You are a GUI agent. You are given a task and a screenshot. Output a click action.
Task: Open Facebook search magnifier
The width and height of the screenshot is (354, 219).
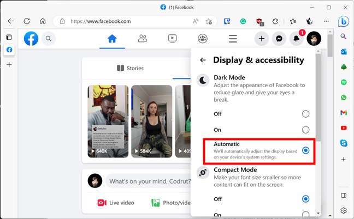coord(49,39)
